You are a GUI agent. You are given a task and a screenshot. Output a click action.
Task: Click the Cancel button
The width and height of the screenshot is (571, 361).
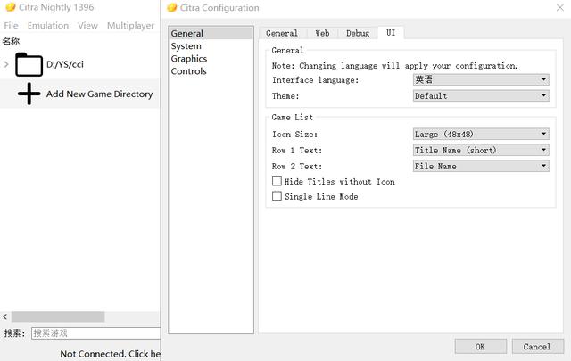[537, 347]
